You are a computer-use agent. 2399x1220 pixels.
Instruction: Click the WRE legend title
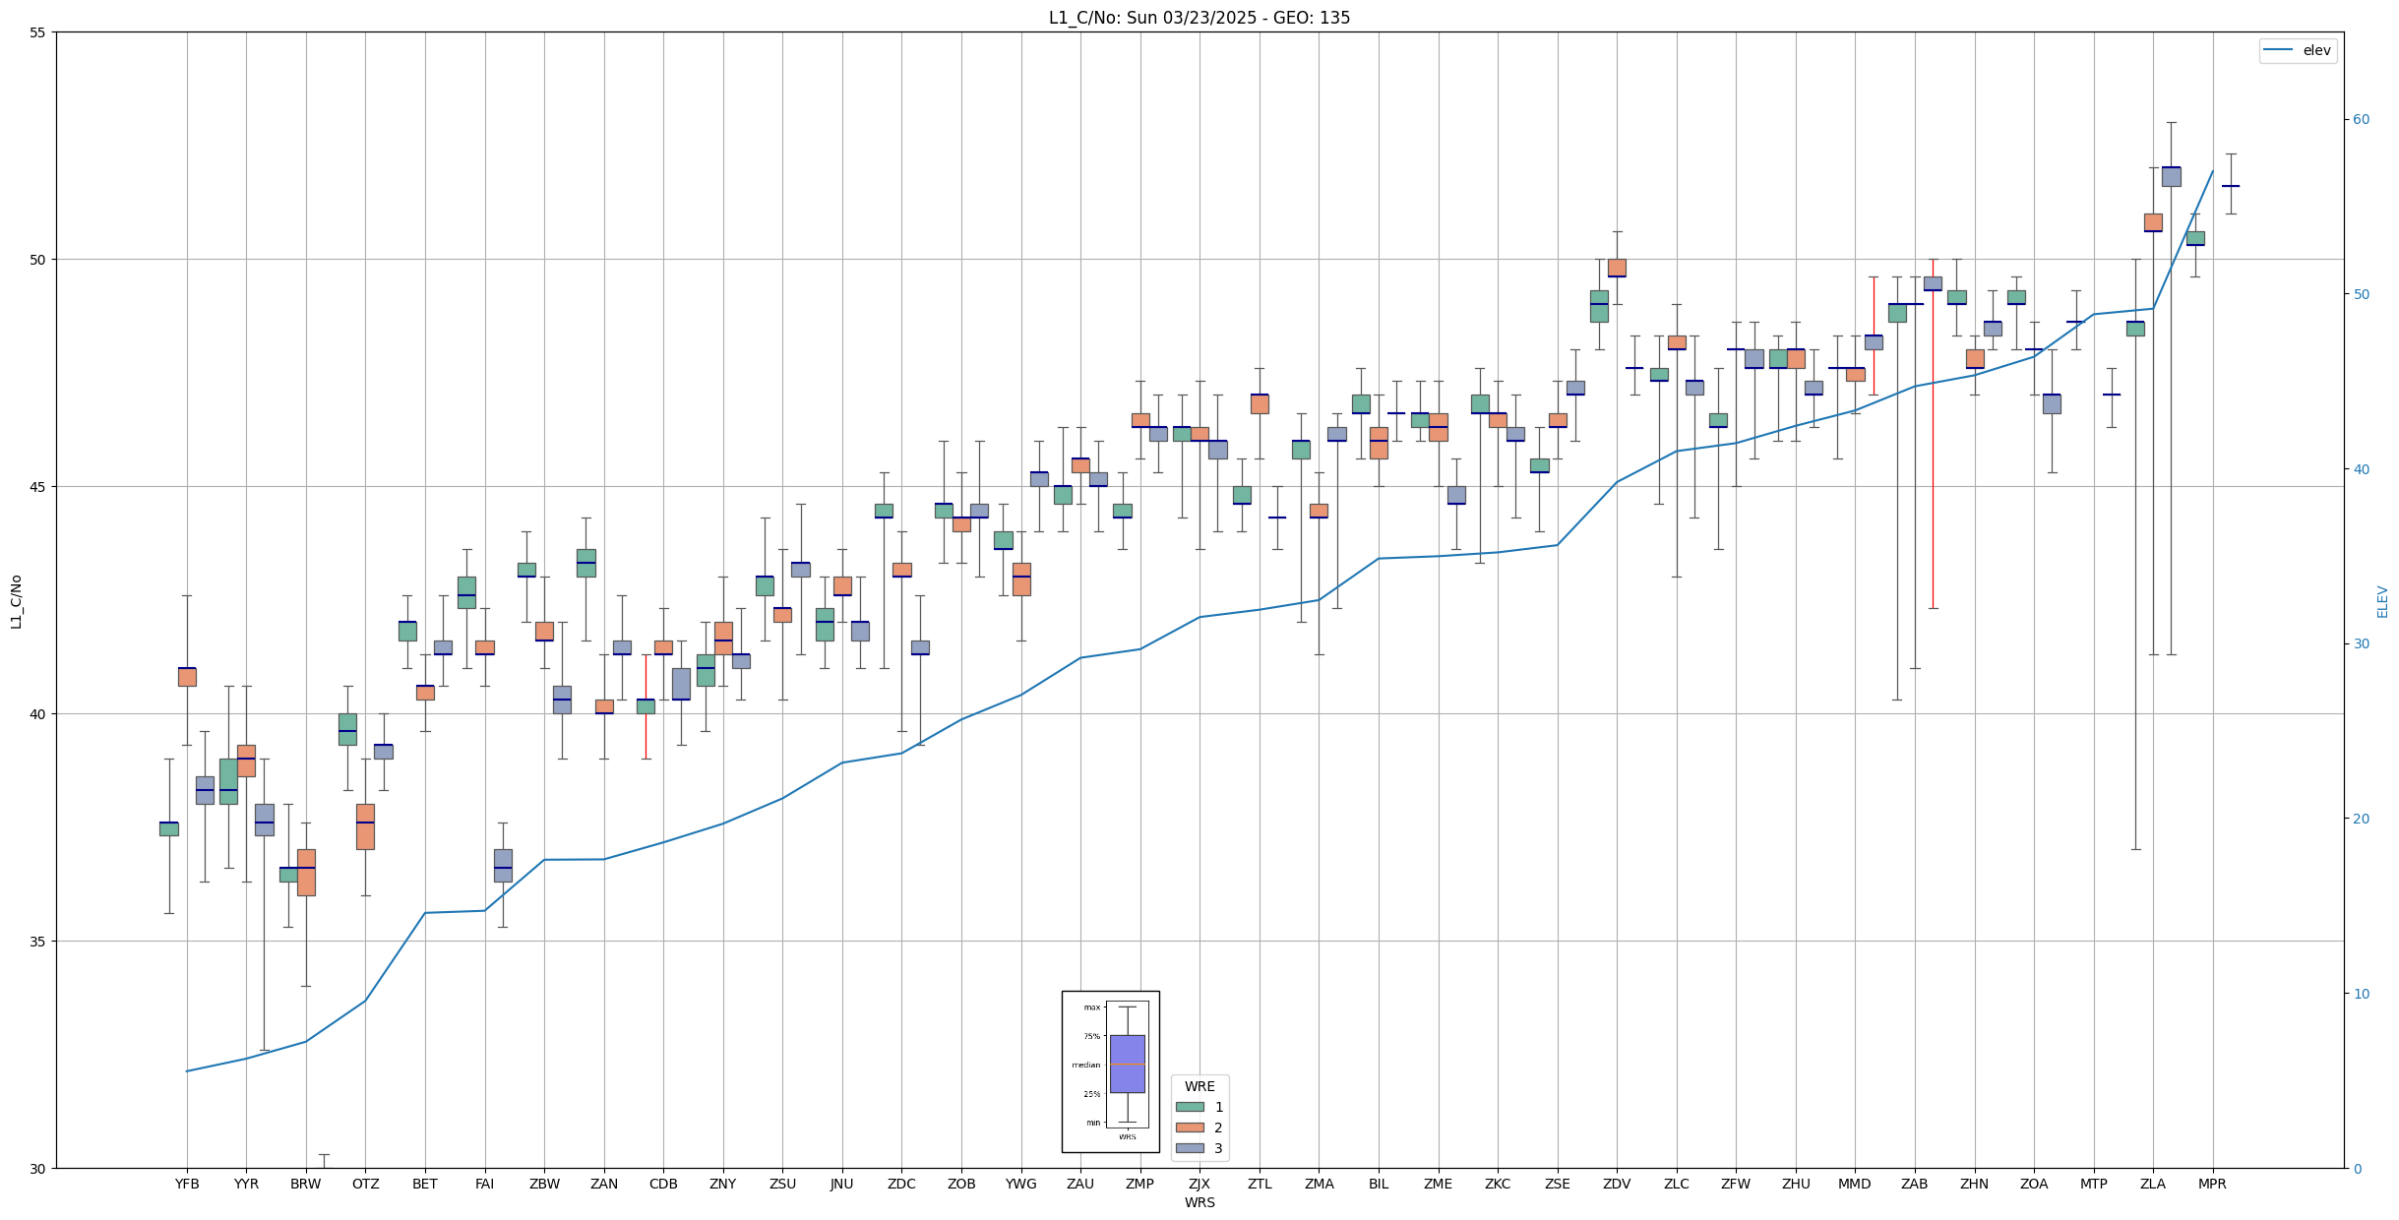coord(1199,1086)
